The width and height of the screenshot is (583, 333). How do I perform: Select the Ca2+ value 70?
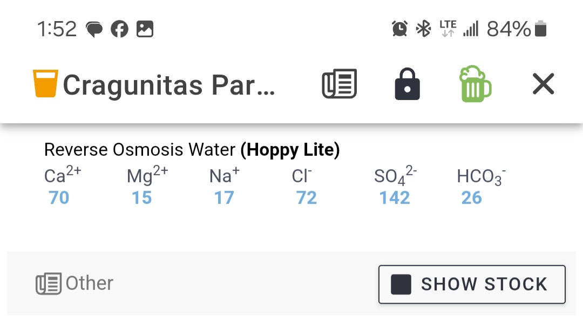[59, 197]
